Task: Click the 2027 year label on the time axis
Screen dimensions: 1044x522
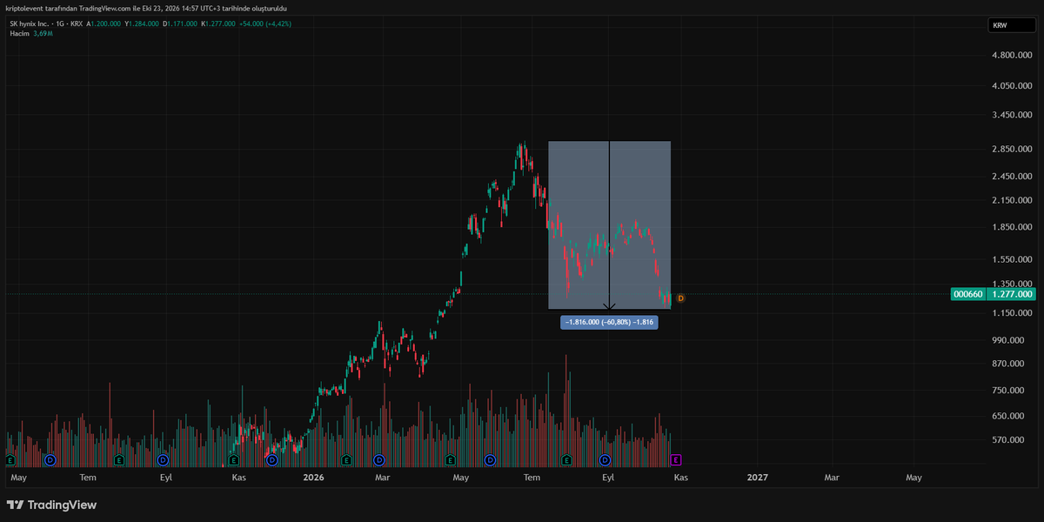Action: click(758, 478)
